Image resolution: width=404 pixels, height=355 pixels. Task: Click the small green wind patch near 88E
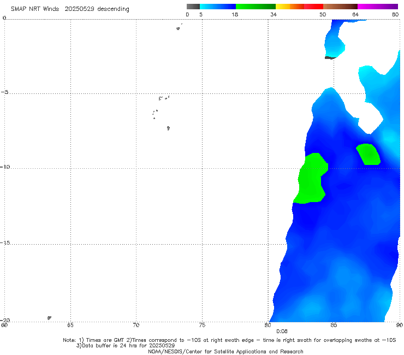coord(369,154)
